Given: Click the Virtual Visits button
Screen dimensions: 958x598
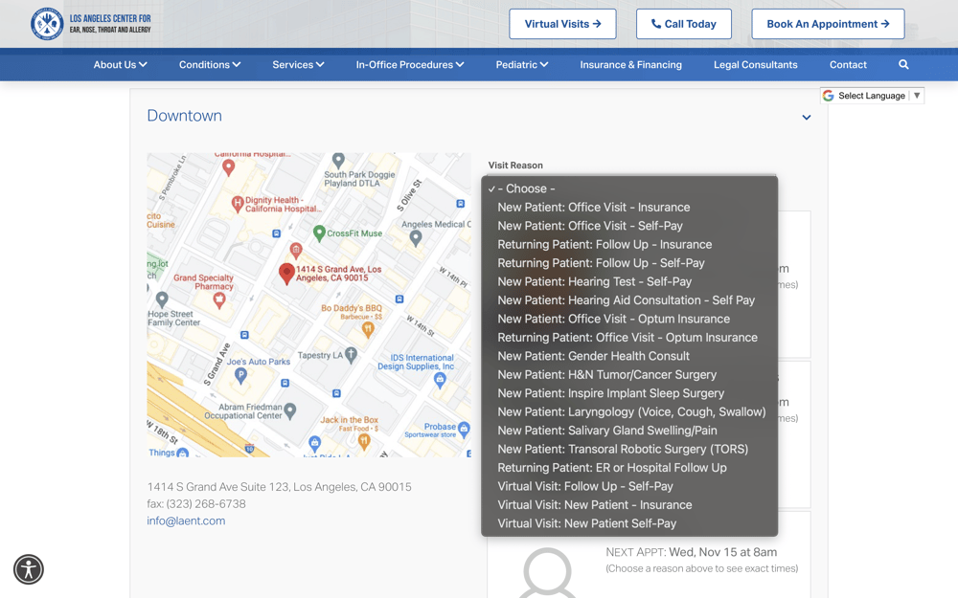Looking at the screenshot, I should pos(562,24).
